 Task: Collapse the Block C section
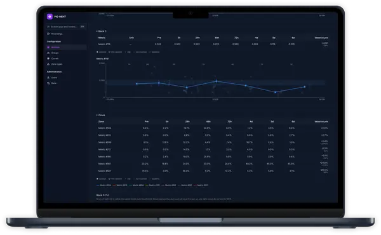97,31
